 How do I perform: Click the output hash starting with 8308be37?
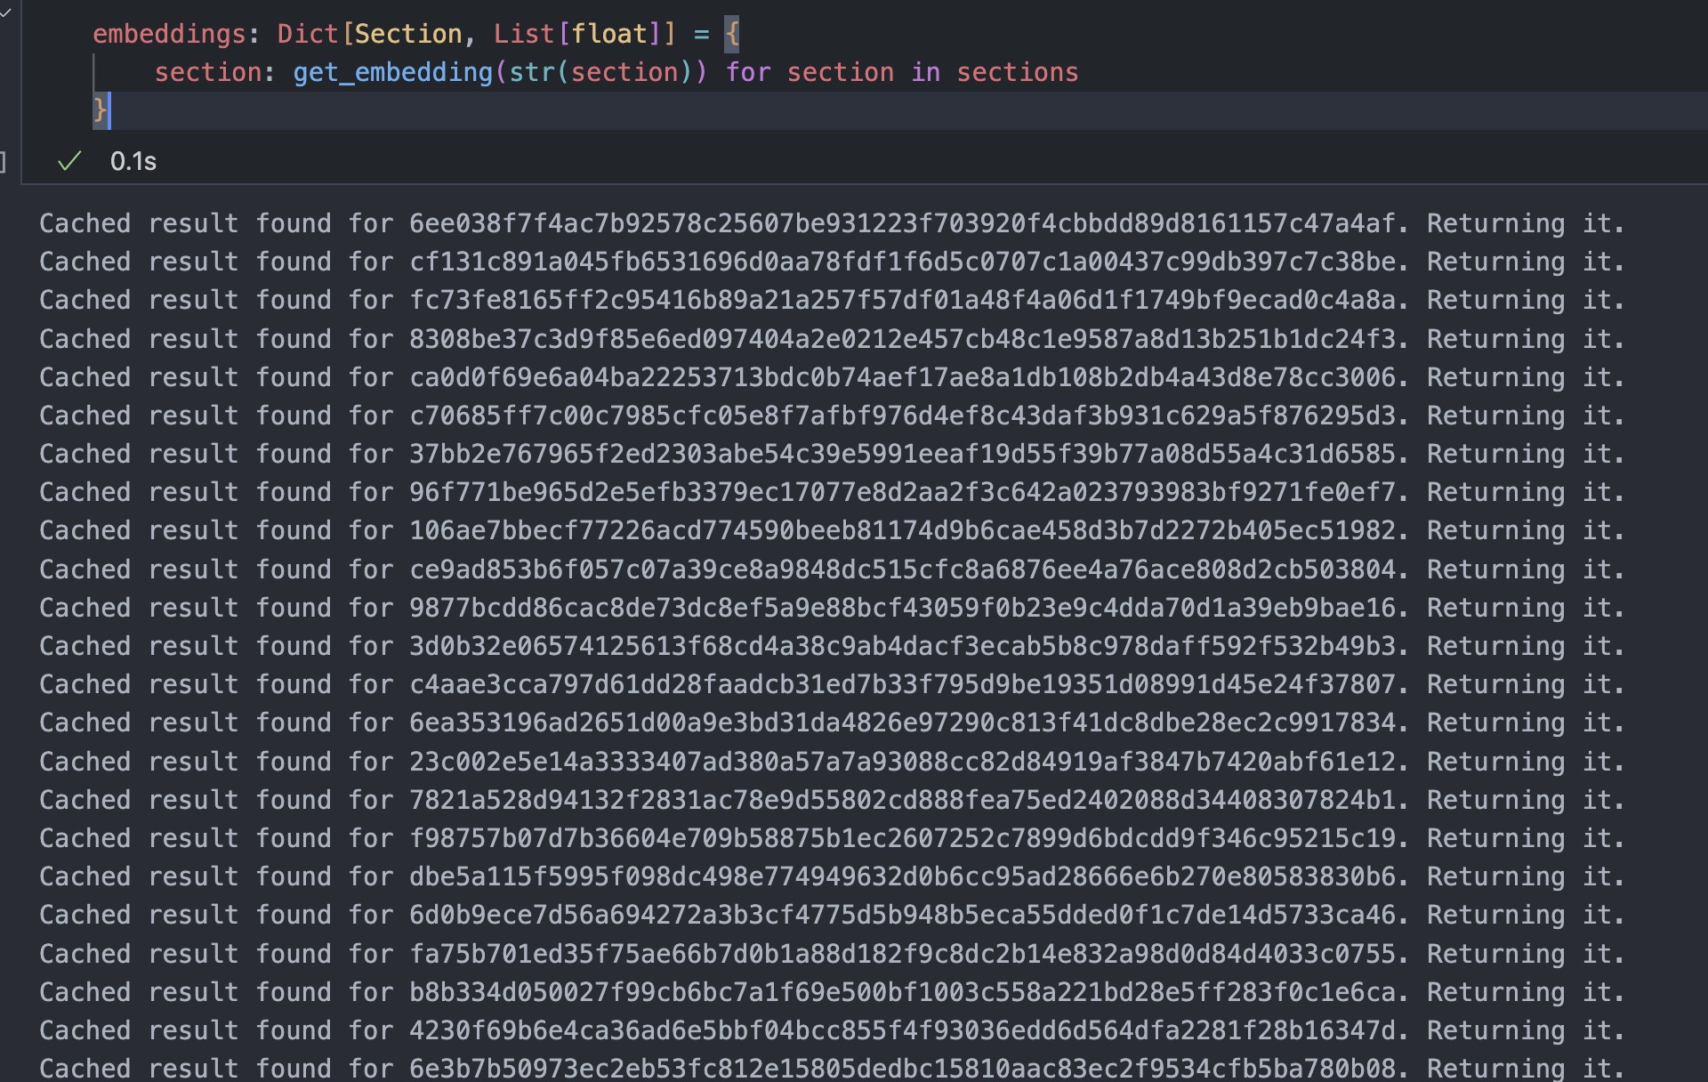[902, 339]
